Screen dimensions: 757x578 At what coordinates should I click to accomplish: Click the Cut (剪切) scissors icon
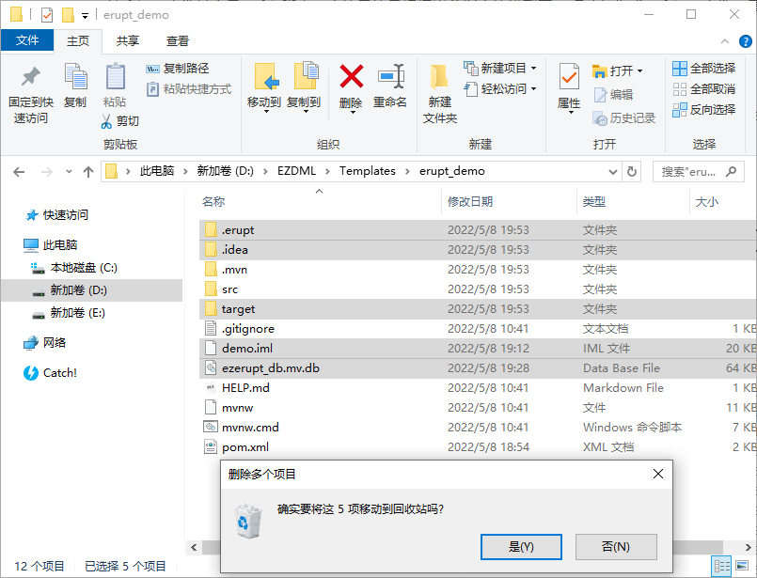[106, 121]
